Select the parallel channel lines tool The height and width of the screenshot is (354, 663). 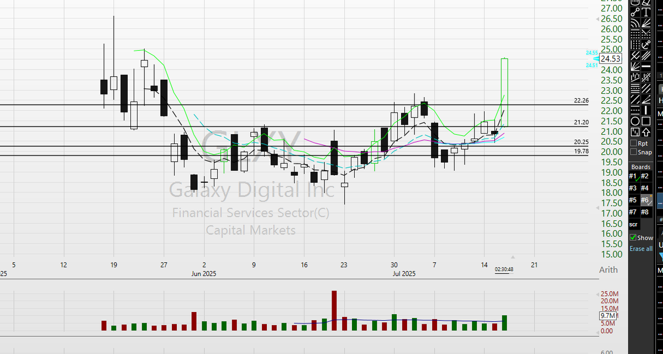coord(646,55)
